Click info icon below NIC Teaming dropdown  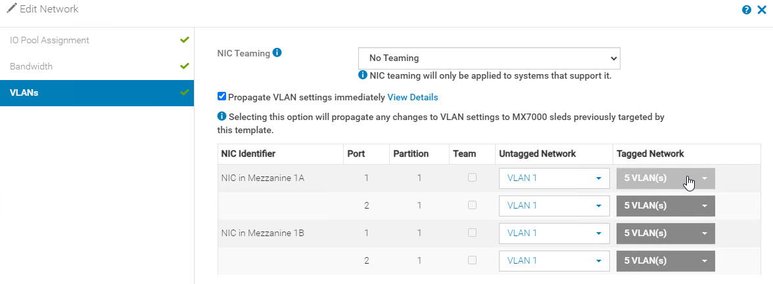click(x=362, y=75)
